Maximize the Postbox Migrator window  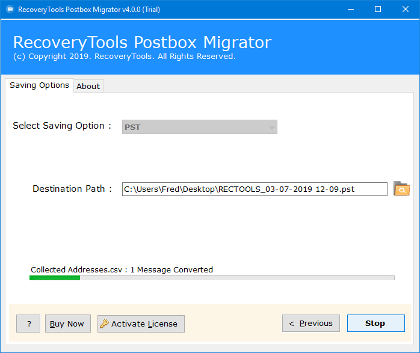[378, 10]
